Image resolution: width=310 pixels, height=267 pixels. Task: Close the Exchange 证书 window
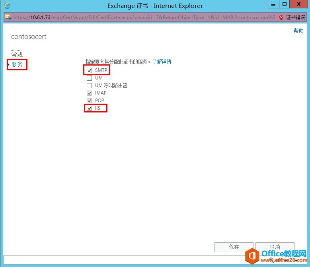click(298, 4)
